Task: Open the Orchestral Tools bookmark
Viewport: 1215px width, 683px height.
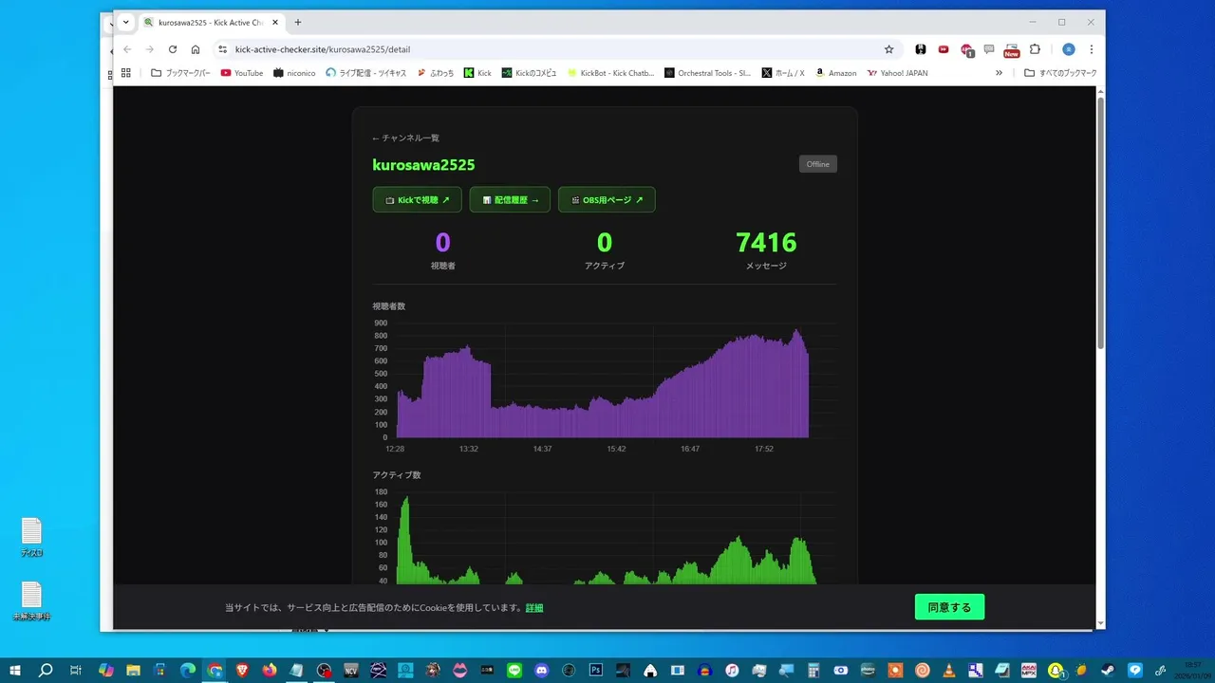Action: pyautogui.click(x=708, y=73)
